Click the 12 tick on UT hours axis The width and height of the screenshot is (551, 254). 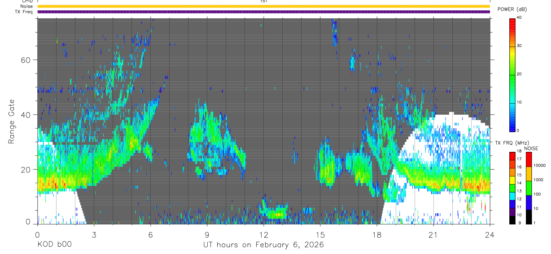(x=264, y=234)
